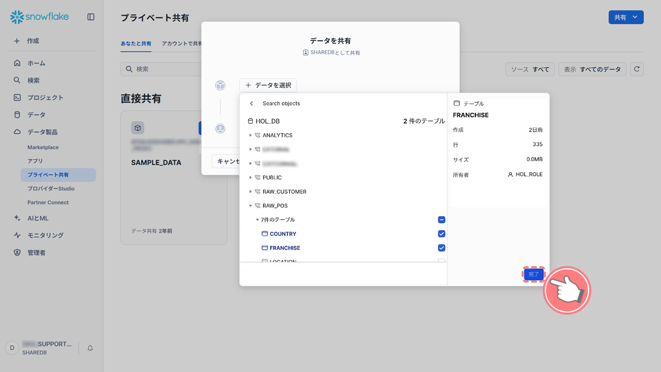Click the データを選択 button
661x372 pixels.
(268, 85)
